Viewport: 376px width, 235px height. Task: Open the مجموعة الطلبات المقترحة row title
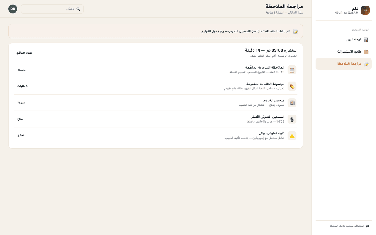click(265, 84)
